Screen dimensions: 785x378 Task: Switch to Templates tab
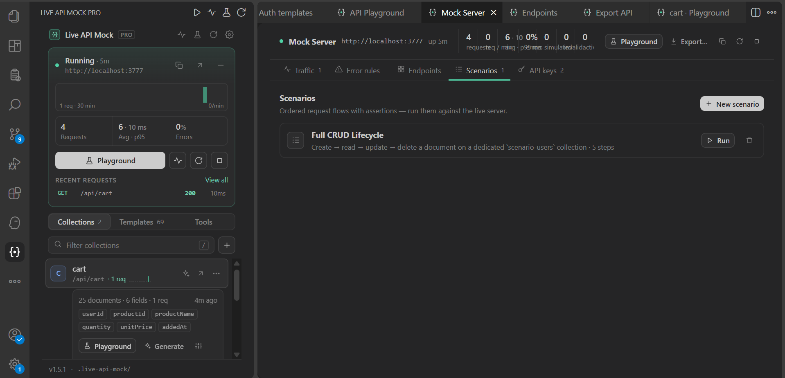pos(141,222)
